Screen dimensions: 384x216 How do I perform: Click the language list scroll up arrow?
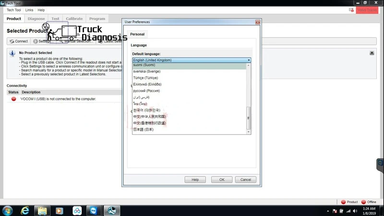coord(248,65)
